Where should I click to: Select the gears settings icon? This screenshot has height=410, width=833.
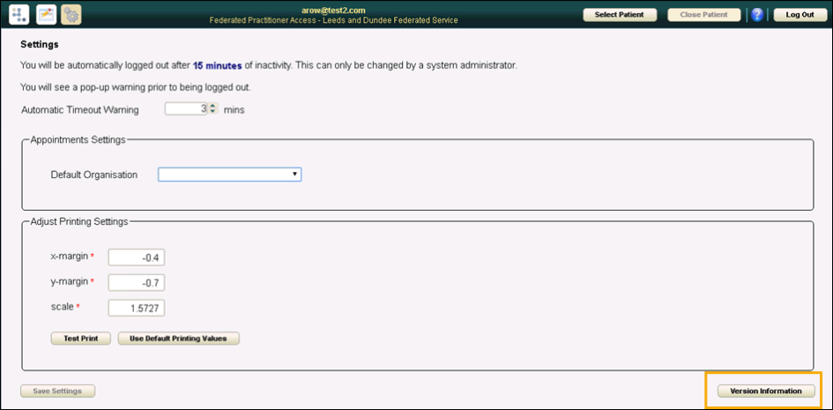click(71, 14)
